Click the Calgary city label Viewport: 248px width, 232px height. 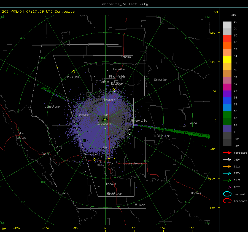[107, 162]
